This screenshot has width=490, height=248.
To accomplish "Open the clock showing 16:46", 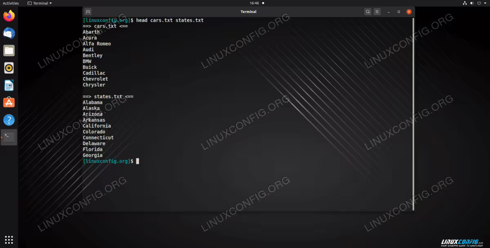I will [254, 3].
